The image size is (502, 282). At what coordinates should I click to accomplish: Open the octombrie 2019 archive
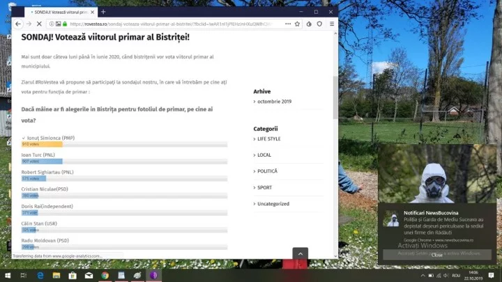(274, 102)
